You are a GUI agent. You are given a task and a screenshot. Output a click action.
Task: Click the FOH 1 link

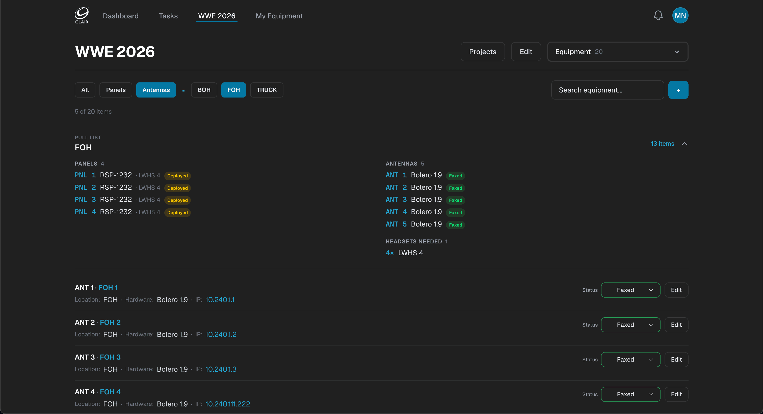[x=108, y=288]
